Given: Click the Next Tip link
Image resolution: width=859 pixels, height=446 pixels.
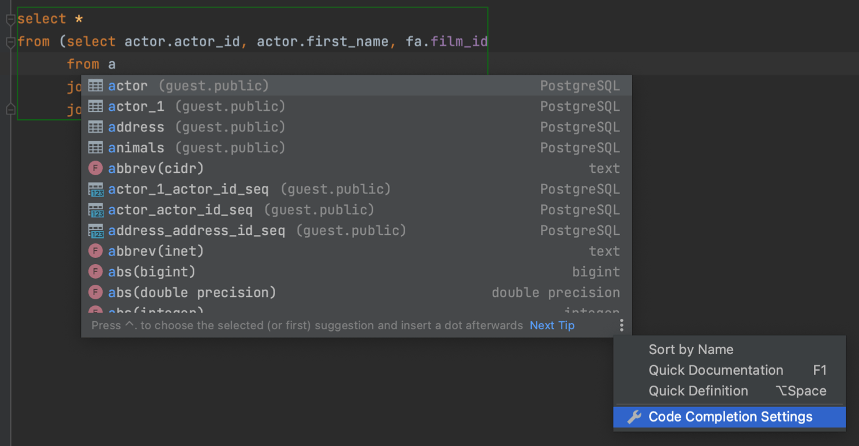Looking at the screenshot, I should tap(552, 325).
